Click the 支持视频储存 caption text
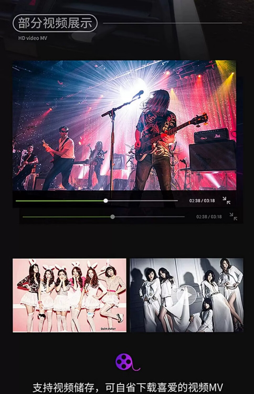 coord(128,387)
